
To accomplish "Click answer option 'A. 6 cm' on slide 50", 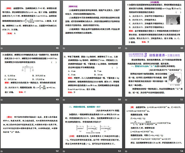I will tap(72, 71).
